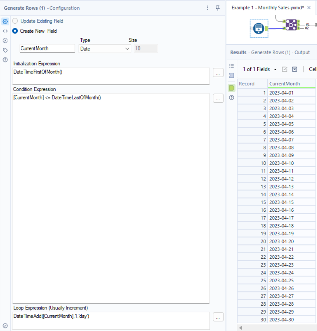
Task: Click the navigation arrow icon in the sidebar
Action: pyautogui.click(x=5, y=40)
